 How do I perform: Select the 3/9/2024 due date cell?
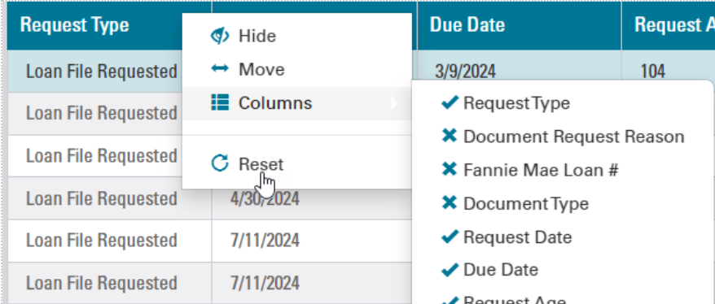tap(465, 72)
